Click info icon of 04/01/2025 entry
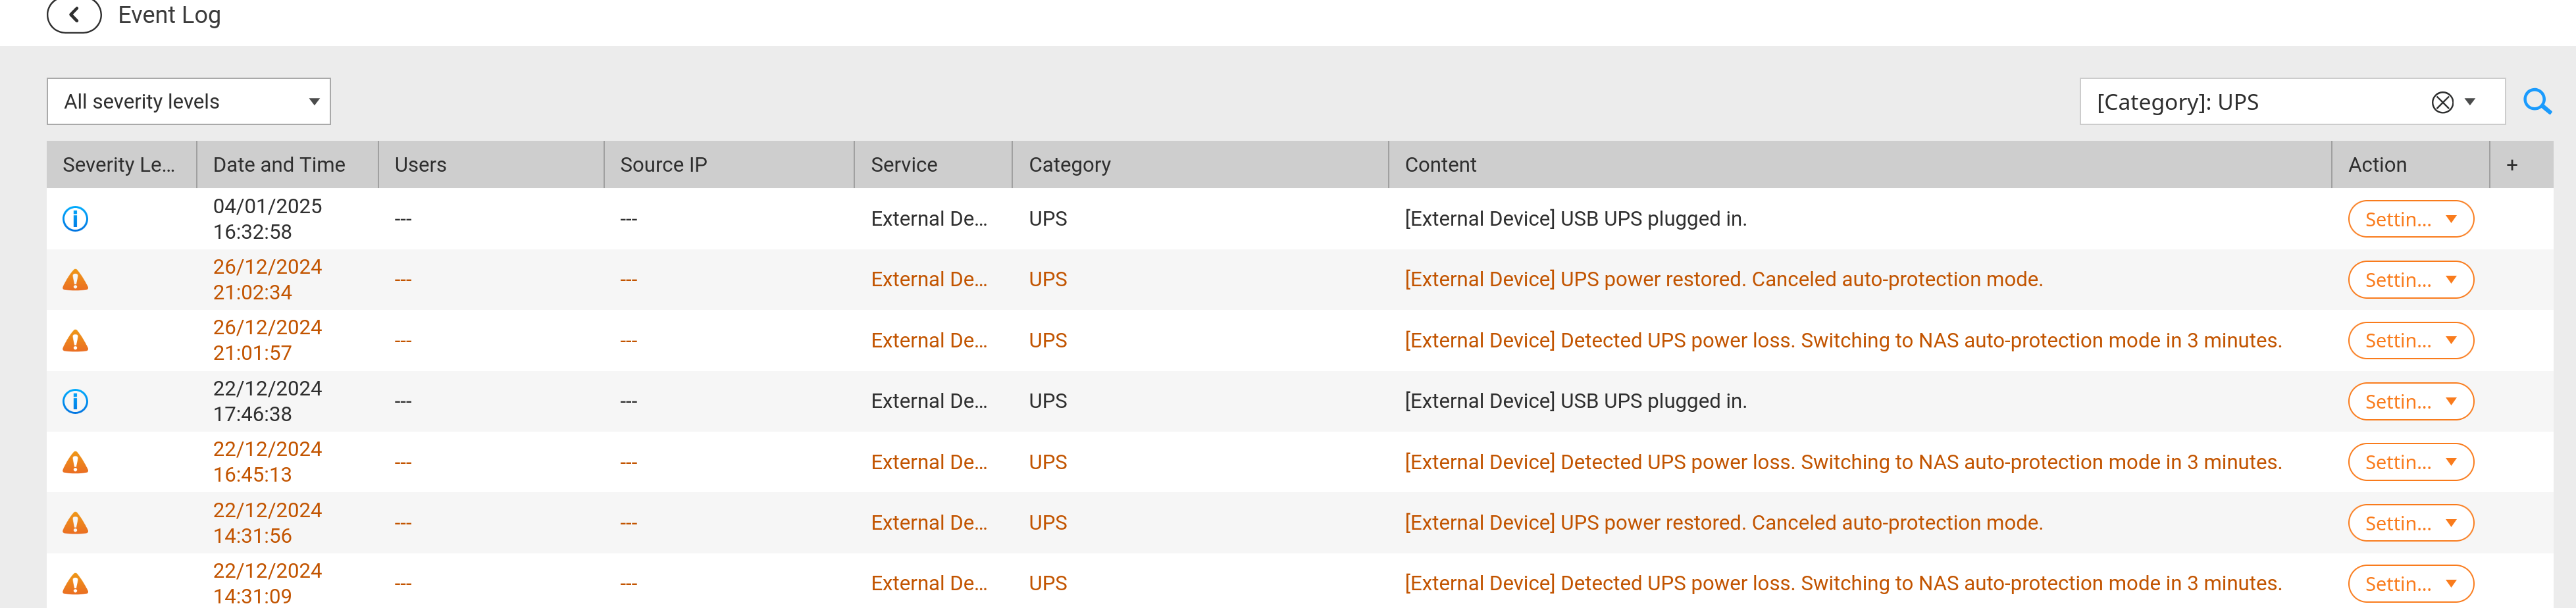 75,219
